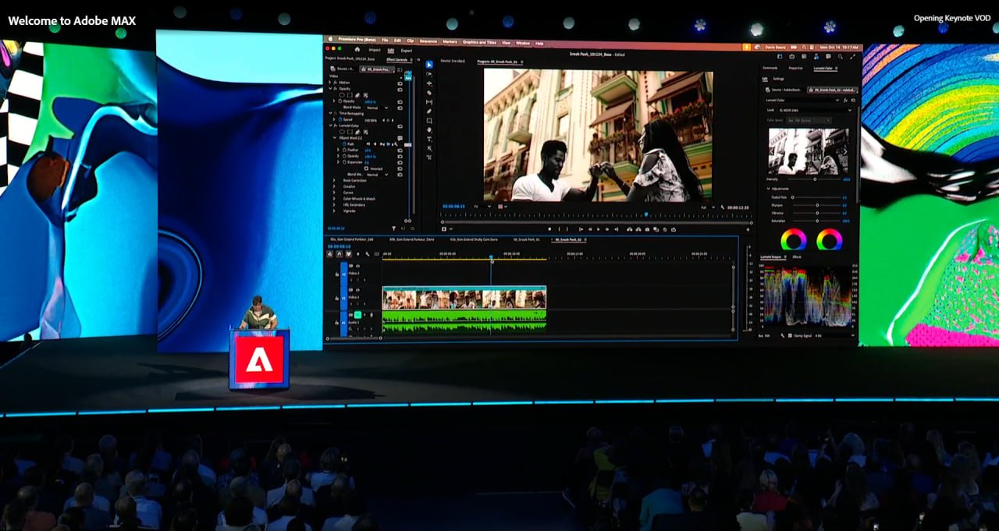
Task: Click the playhead marker on the timeline ruler
Action: pyautogui.click(x=492, y=257)
